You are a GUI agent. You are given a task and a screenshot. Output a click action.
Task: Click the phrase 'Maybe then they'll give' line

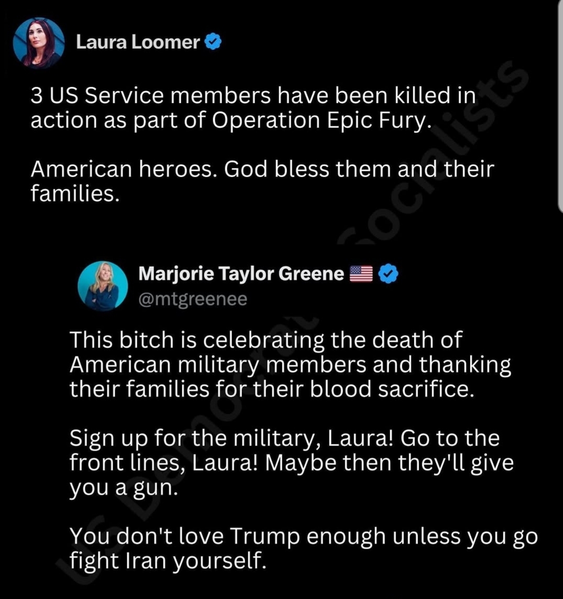tap(389, 463)
